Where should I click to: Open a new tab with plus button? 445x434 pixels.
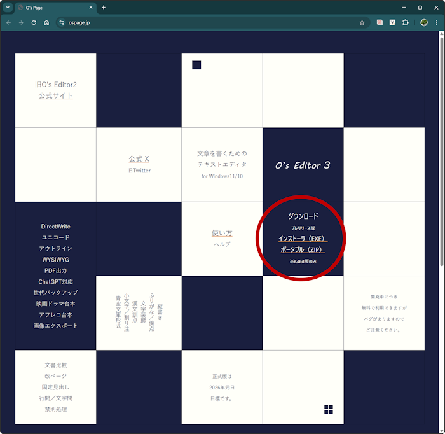[x=104, y=8]
